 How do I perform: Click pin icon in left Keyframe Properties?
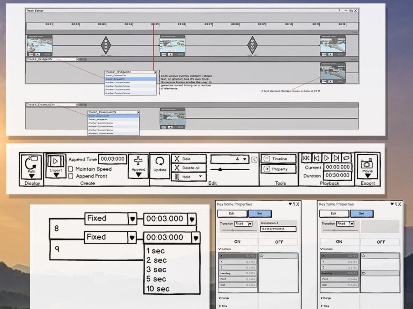tap(294, 204)
